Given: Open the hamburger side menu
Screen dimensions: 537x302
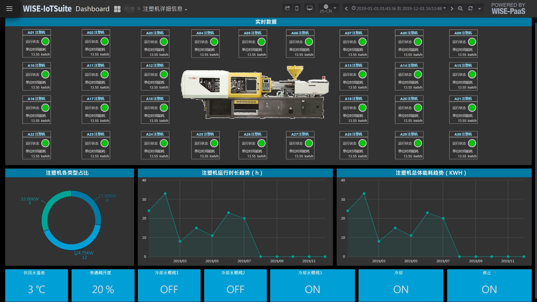Looking at the screenshot, I should (9, 9).
